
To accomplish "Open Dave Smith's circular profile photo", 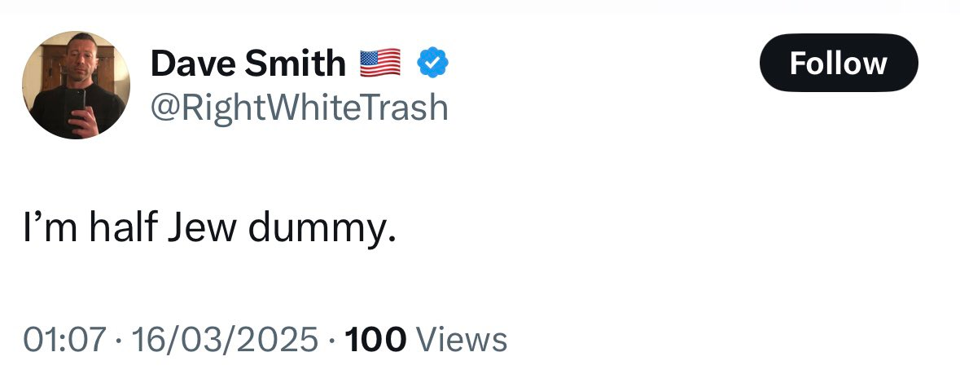I will pyautogui.click(x=76, y=85).
